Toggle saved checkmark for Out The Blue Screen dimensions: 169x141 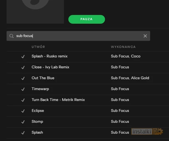23,78
